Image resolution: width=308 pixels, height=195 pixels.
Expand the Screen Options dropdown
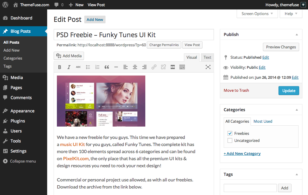pos(257,14)
